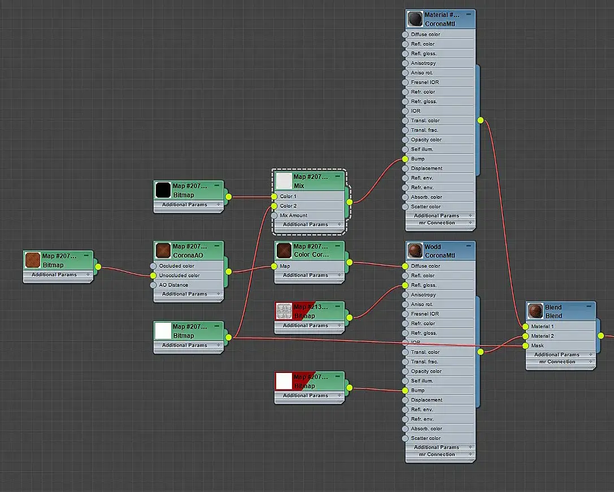Click the black Bitmap node preview swatch
The height and width of the screenshot is (492, 614).
point(163,190)
